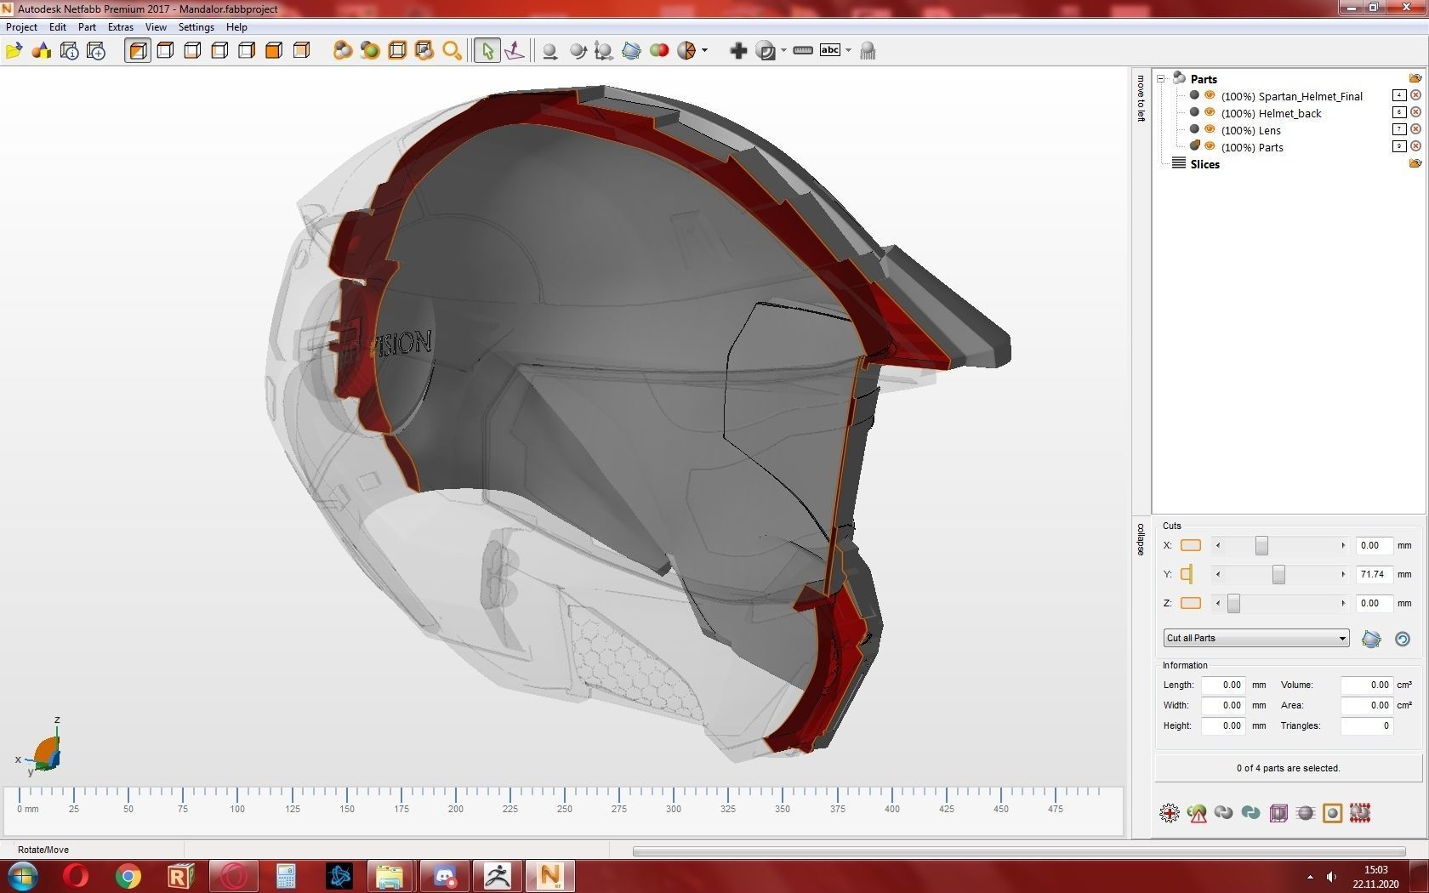Open dropdown arrow beside abc label icon
Viewport: 1429px width, 893px height.
[848, 51]
